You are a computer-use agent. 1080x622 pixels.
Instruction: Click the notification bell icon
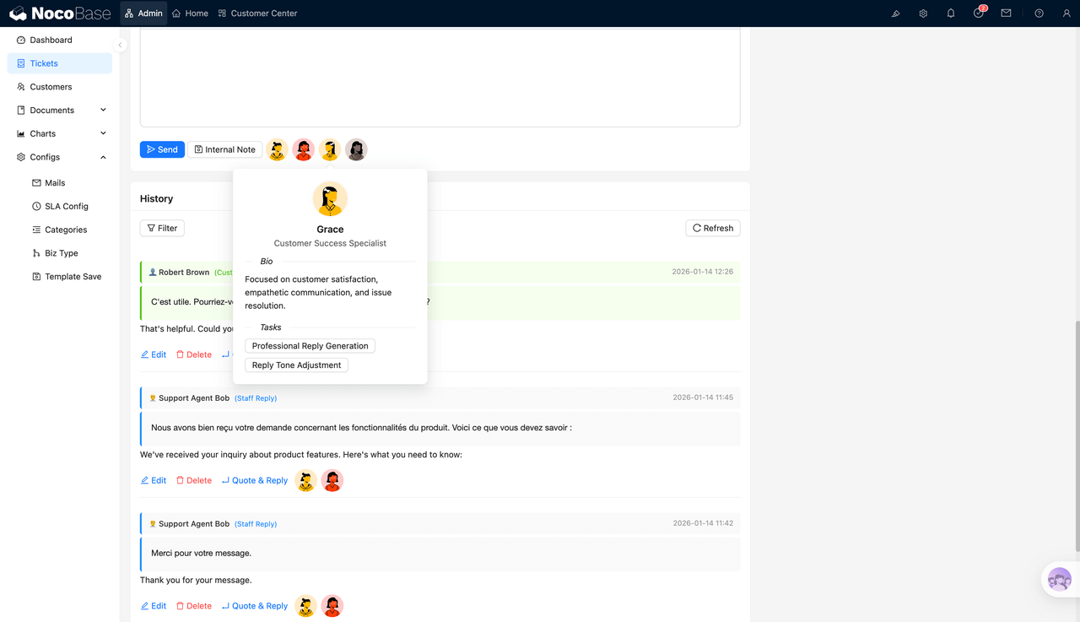(951, 14)
